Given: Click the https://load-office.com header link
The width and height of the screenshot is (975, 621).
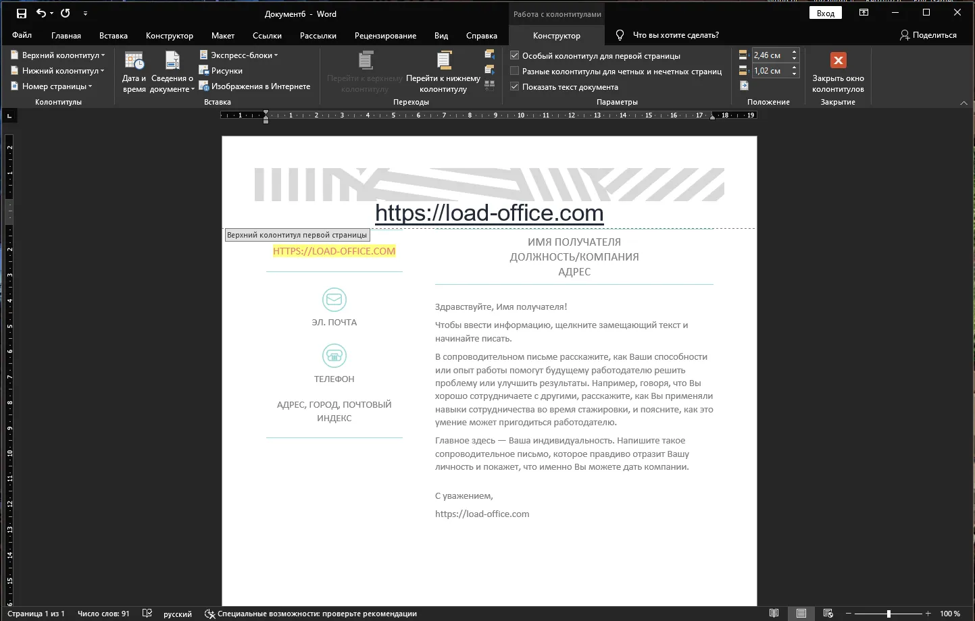Looking at the screenshot, I should [x=489, y=213].
